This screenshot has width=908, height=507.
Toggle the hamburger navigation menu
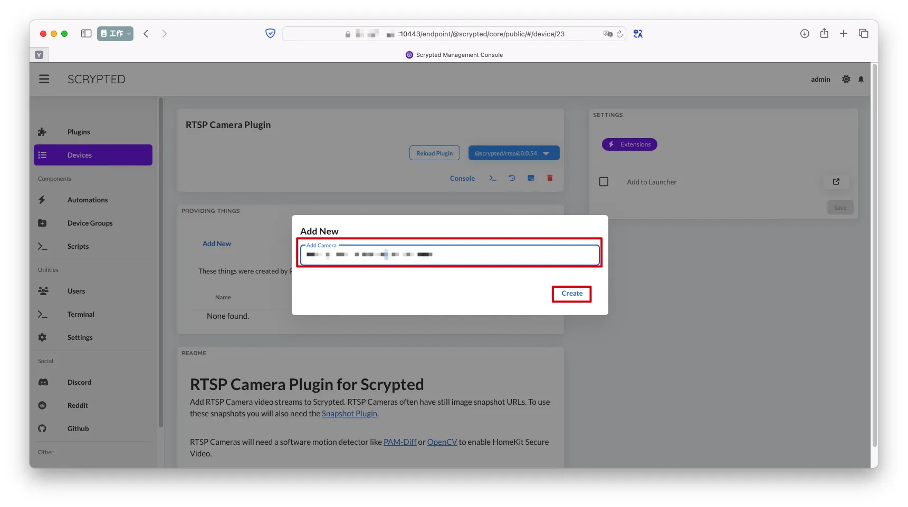pos(44,79)
